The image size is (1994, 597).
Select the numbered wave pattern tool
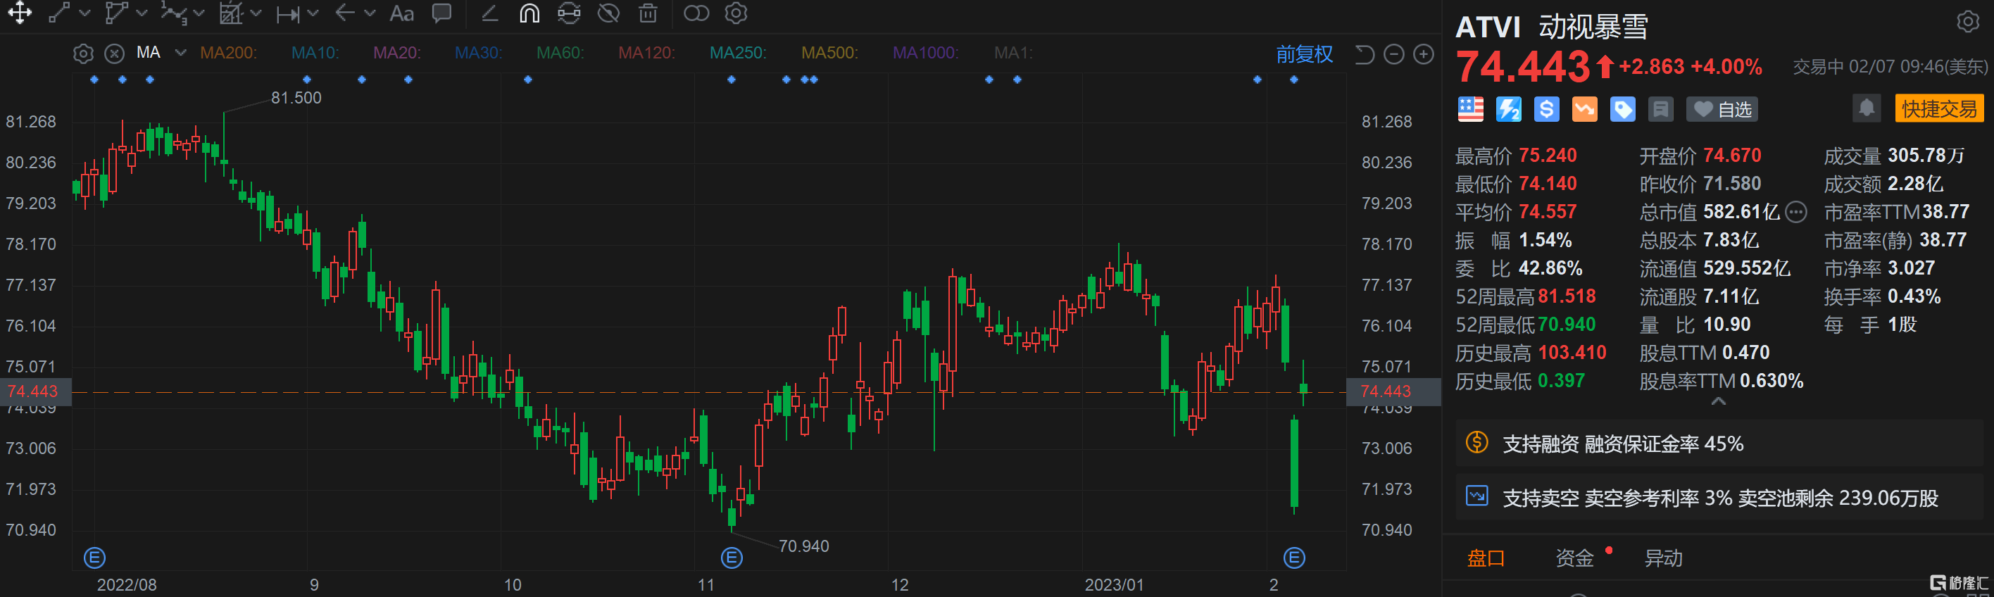(173, 13)
